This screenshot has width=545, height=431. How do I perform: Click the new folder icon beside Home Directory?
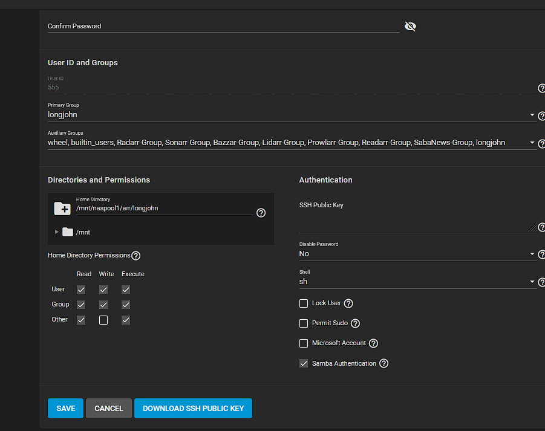coord(62,209)
